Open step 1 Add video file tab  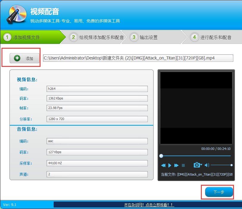click(32, 37)
